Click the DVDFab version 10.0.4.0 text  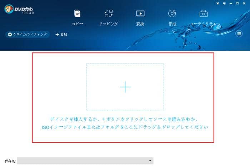(28, 13)
